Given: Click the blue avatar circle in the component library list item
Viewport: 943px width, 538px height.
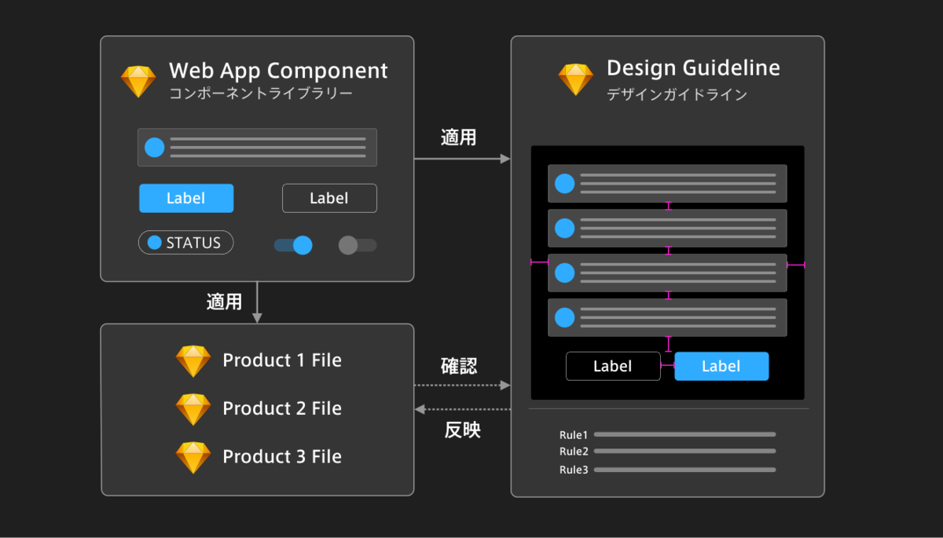Looking at the screenshot, I should coord(155,147).
